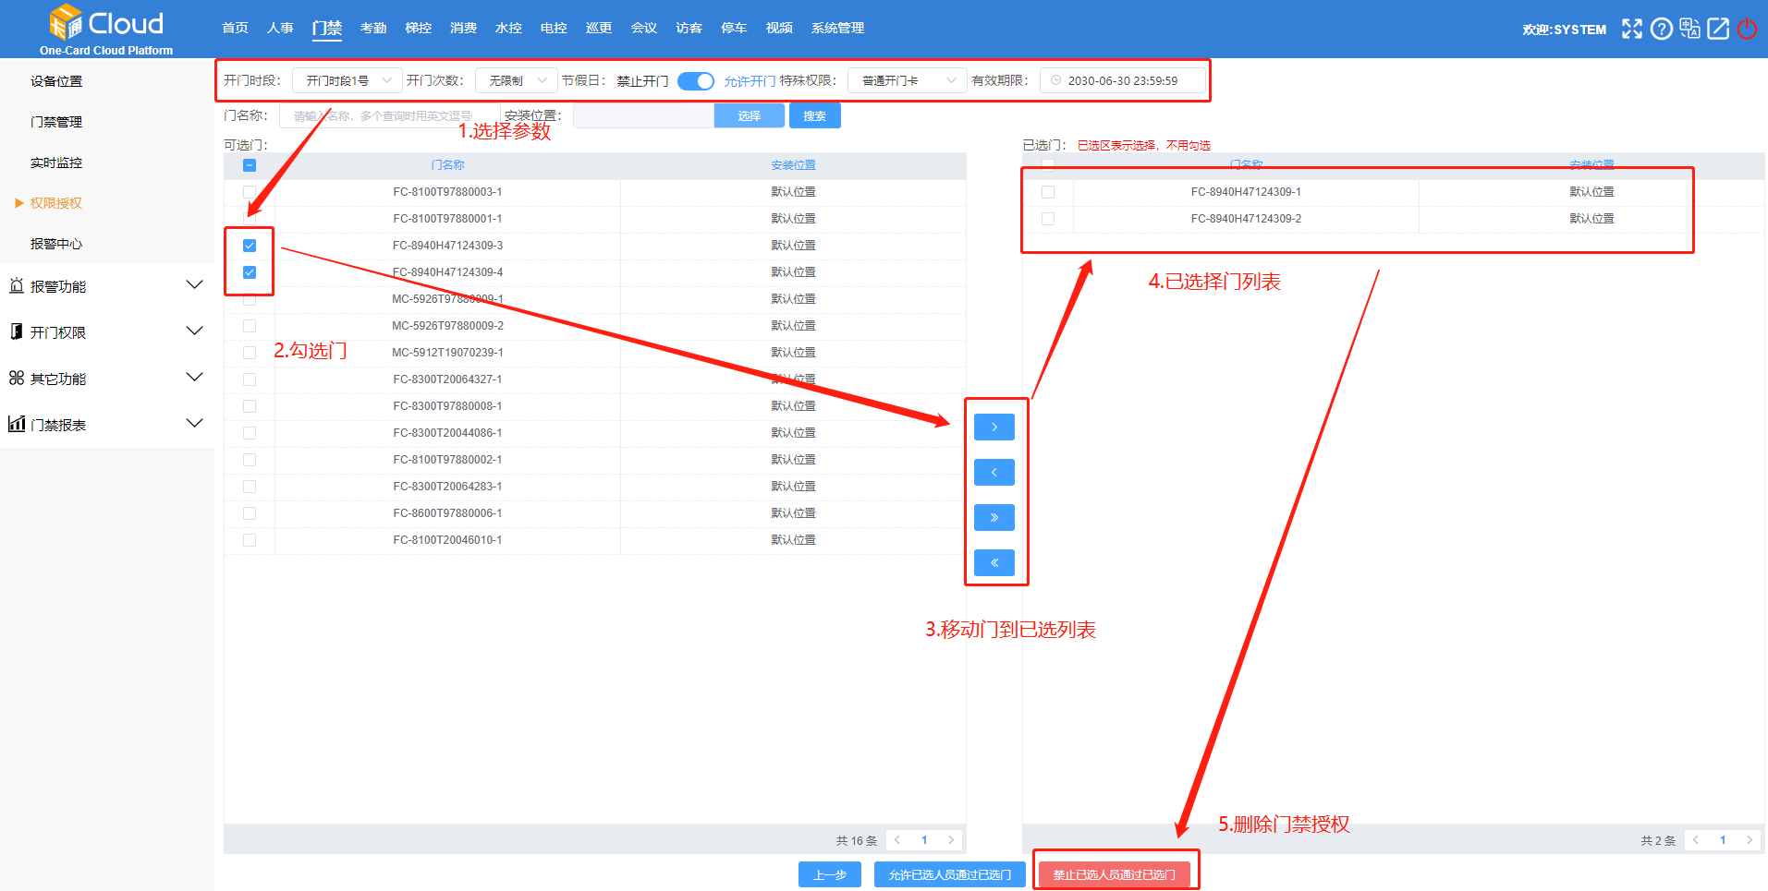Click the language translation icon
This screenshot has width=1768, height=891.
pos(1689,29)
